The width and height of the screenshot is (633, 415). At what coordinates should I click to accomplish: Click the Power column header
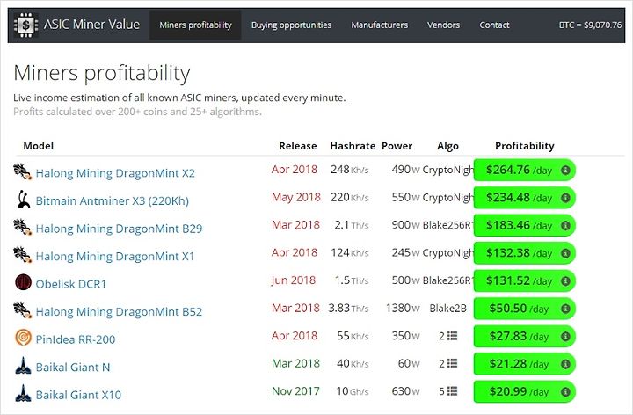tap(397, 146)
